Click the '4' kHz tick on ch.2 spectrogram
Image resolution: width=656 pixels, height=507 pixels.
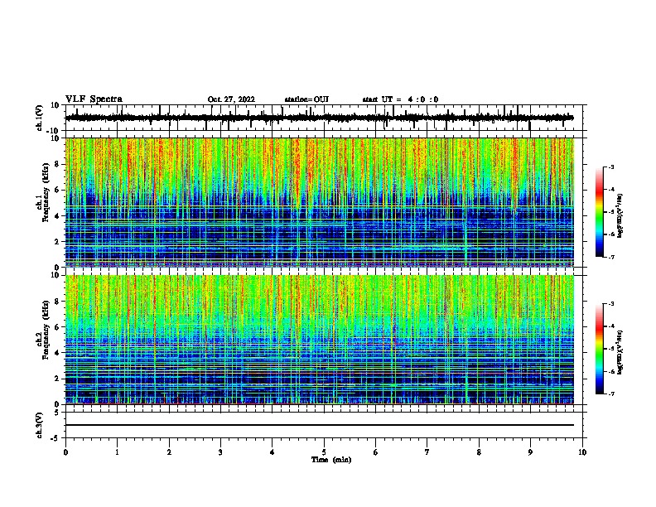[57, 353]
